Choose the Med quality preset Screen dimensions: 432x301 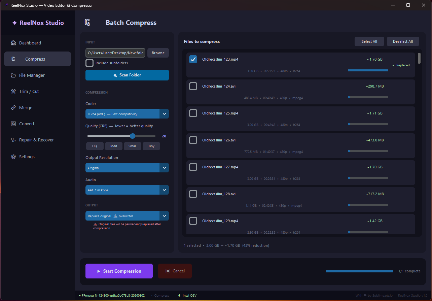114,146
